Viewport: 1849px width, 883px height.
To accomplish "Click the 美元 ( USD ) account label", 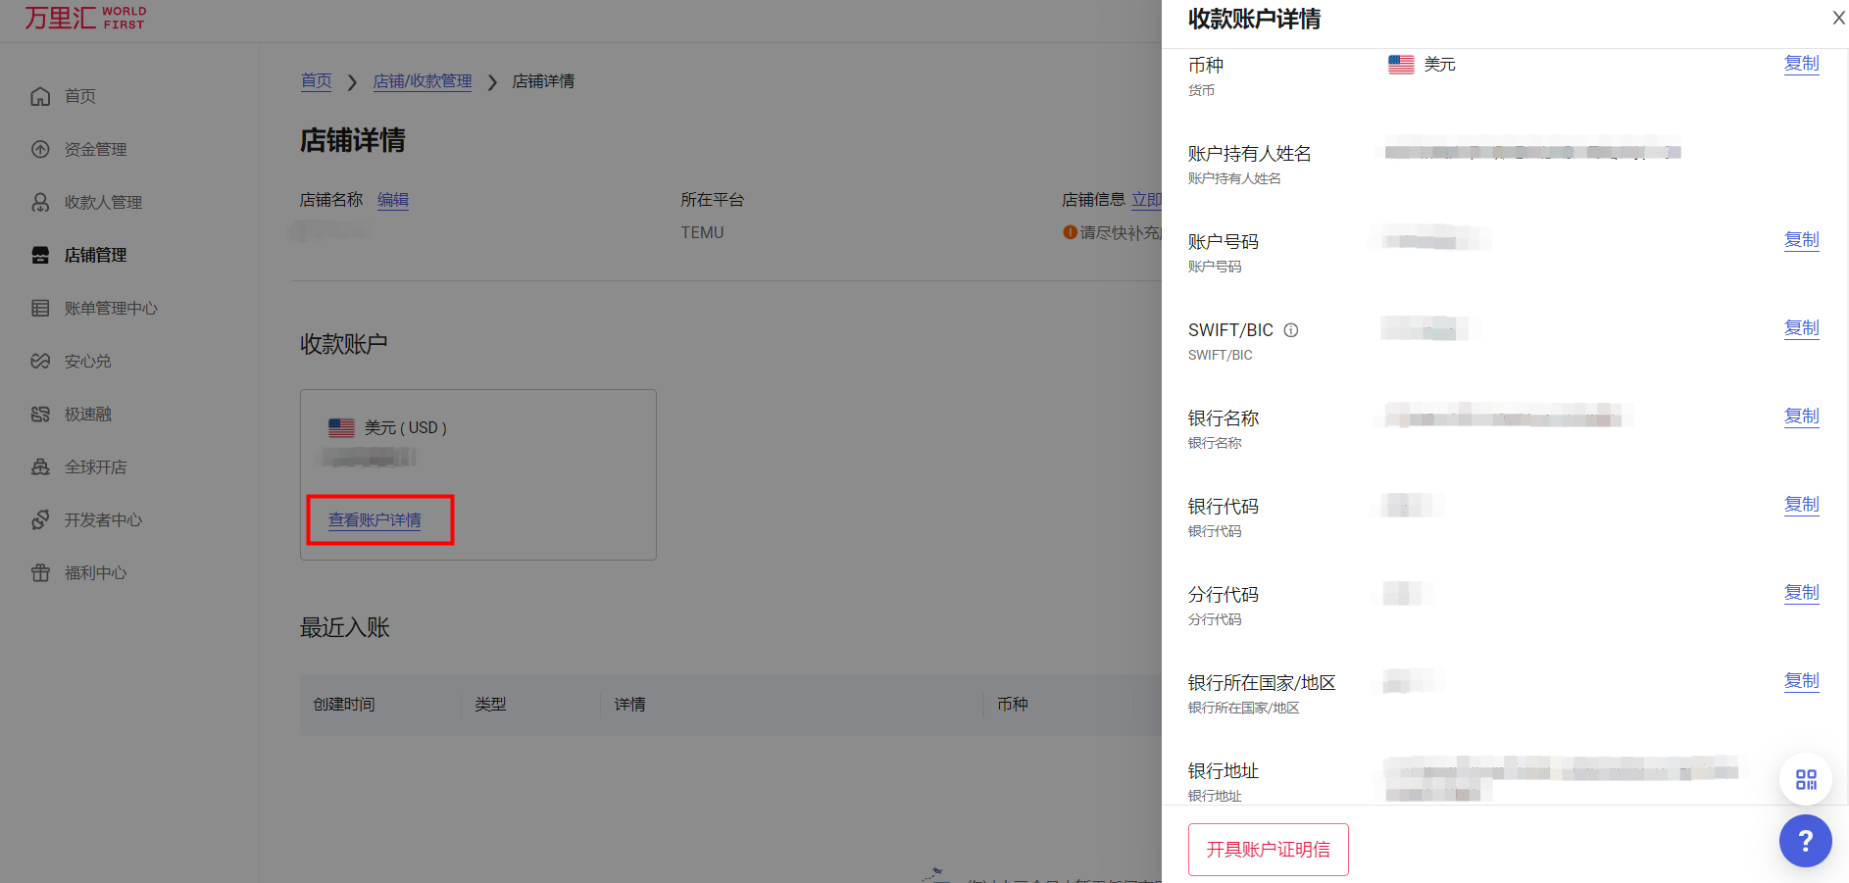I will tap(406, 428).
